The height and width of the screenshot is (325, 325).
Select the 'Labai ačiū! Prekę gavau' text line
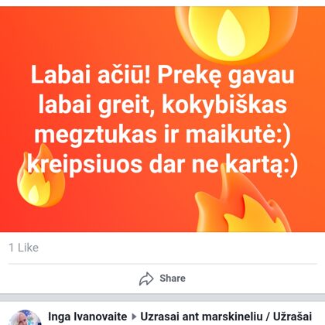(162, 75)
